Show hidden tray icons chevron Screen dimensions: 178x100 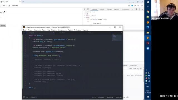pyautogui.click(x=146, y=70)
